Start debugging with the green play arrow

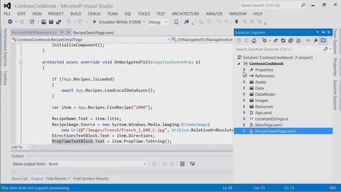pos(95,22)
